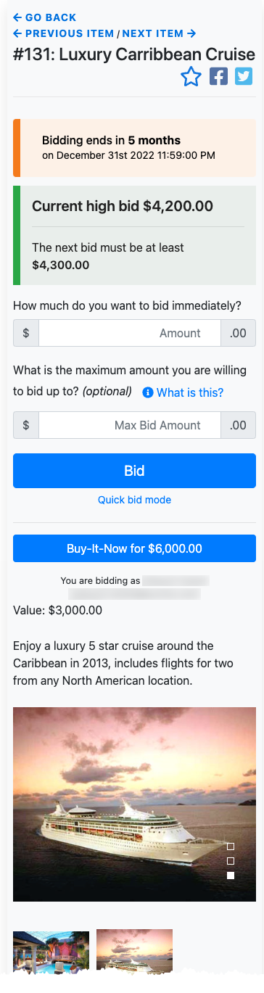The image size is (264, 993).
Task: Click the Go Back link
Action: (x=44, y=17)
